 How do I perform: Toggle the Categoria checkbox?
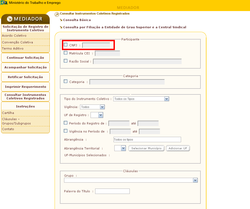pos(66,81)
